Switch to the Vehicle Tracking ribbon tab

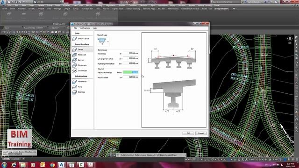click(x=133, y=9)
